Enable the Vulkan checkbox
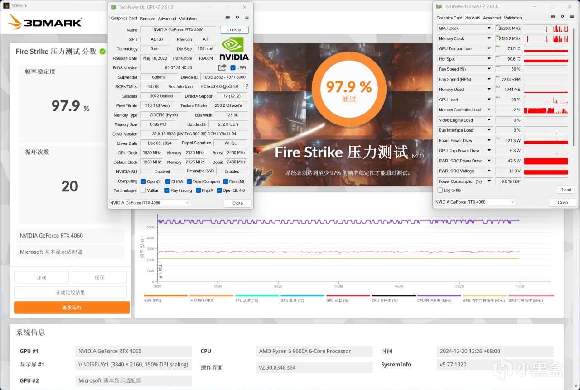This screenshot has height=390, width=580. [x=143, y=190]
